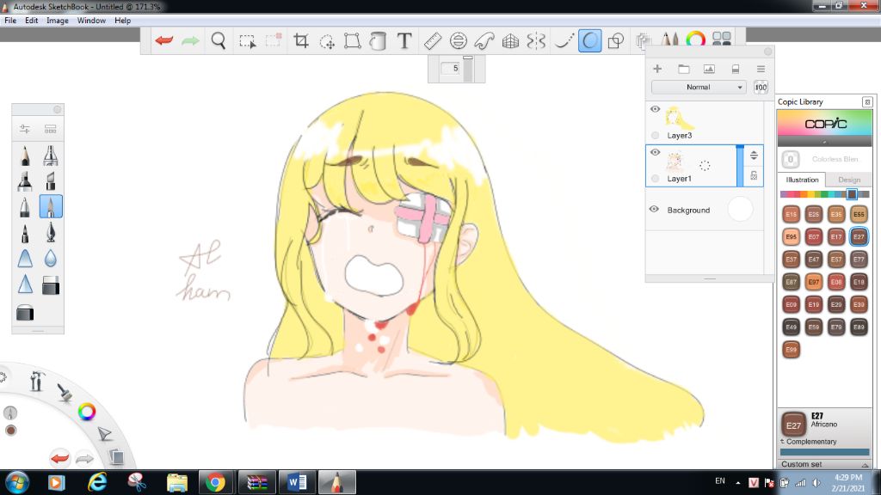This screenshot has height=495, width=881.
Task: Toggle the lock circle on Layer1
Action: [x=655, y=179]
